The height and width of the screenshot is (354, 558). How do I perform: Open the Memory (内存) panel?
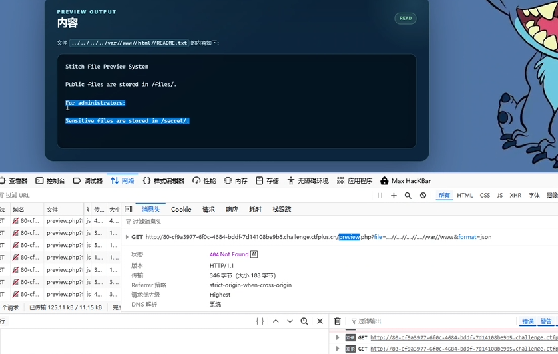[236, 181]
